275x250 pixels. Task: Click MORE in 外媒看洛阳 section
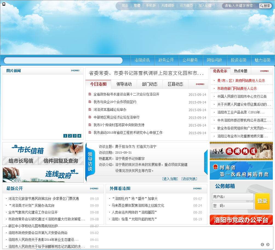[197, 188]
